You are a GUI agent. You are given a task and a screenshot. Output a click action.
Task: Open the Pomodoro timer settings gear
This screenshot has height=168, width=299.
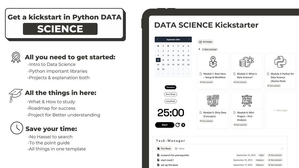tap(183, 125)
